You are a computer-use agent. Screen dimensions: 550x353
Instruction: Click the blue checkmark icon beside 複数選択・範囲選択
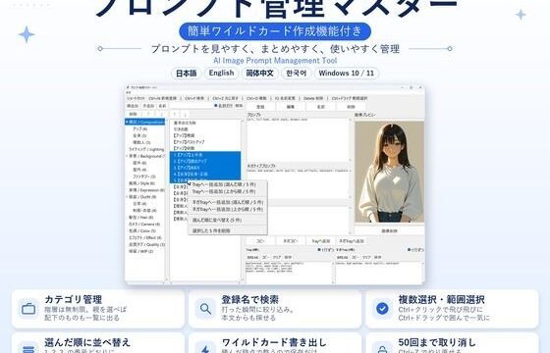tap(382, 309)
